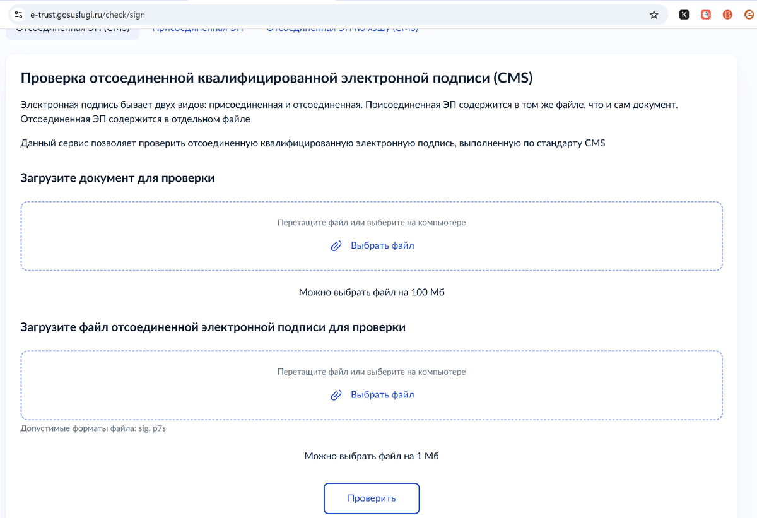757x518 pixels.
Task: Open the round orange B extension icon
Action: [x=728, y=15]
